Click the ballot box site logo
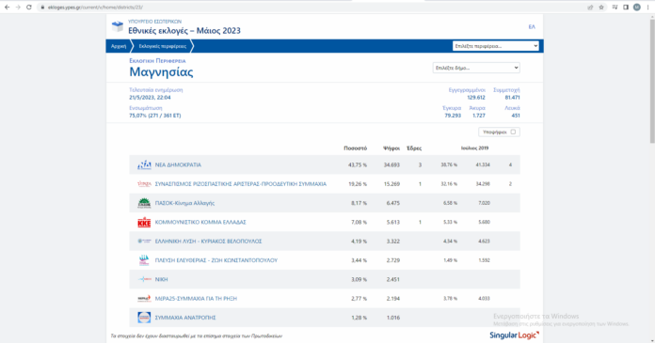 (x=118, y=26)
